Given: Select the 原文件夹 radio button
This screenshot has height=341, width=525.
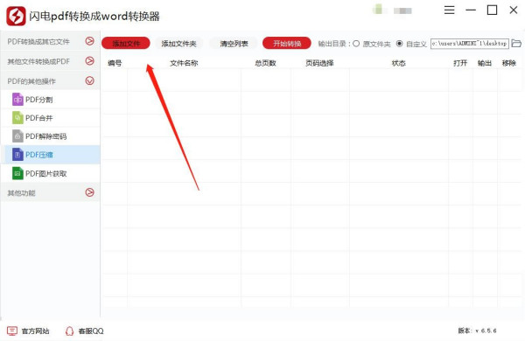Looking at the screenshot, I should point(356,44).
